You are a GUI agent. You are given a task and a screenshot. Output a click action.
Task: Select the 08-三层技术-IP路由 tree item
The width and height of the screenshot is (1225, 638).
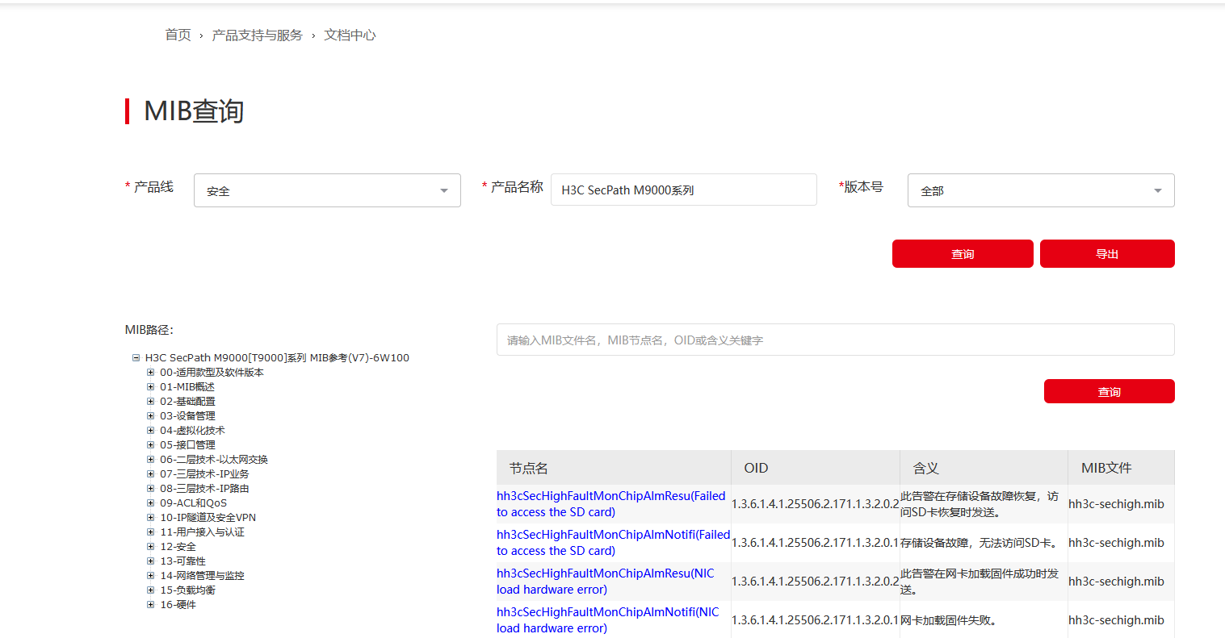click(x=204, y=489)
